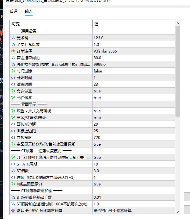Click the boolean icon beside 时间过滤
This screenshot has height=219, width=190.
point(13,71)
